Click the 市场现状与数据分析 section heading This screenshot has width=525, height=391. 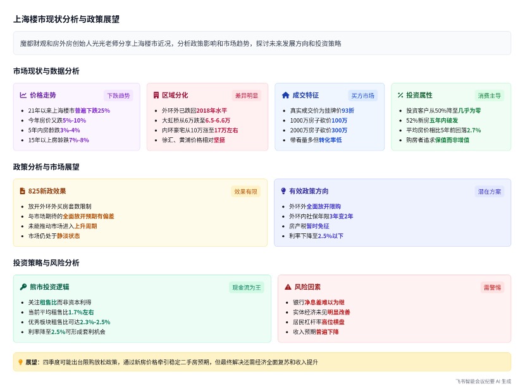point(46,71)
